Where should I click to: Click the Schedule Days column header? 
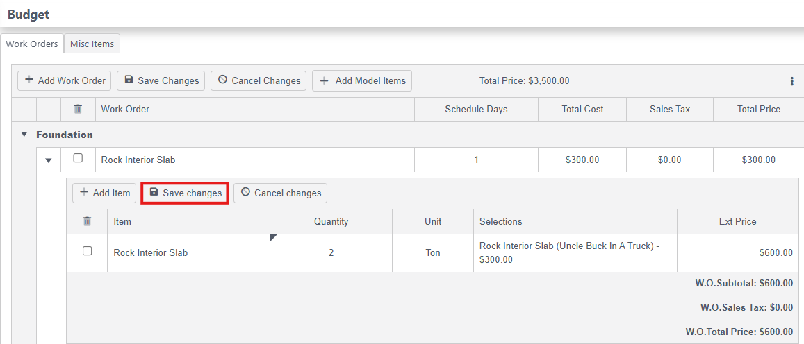pos(476,109)
